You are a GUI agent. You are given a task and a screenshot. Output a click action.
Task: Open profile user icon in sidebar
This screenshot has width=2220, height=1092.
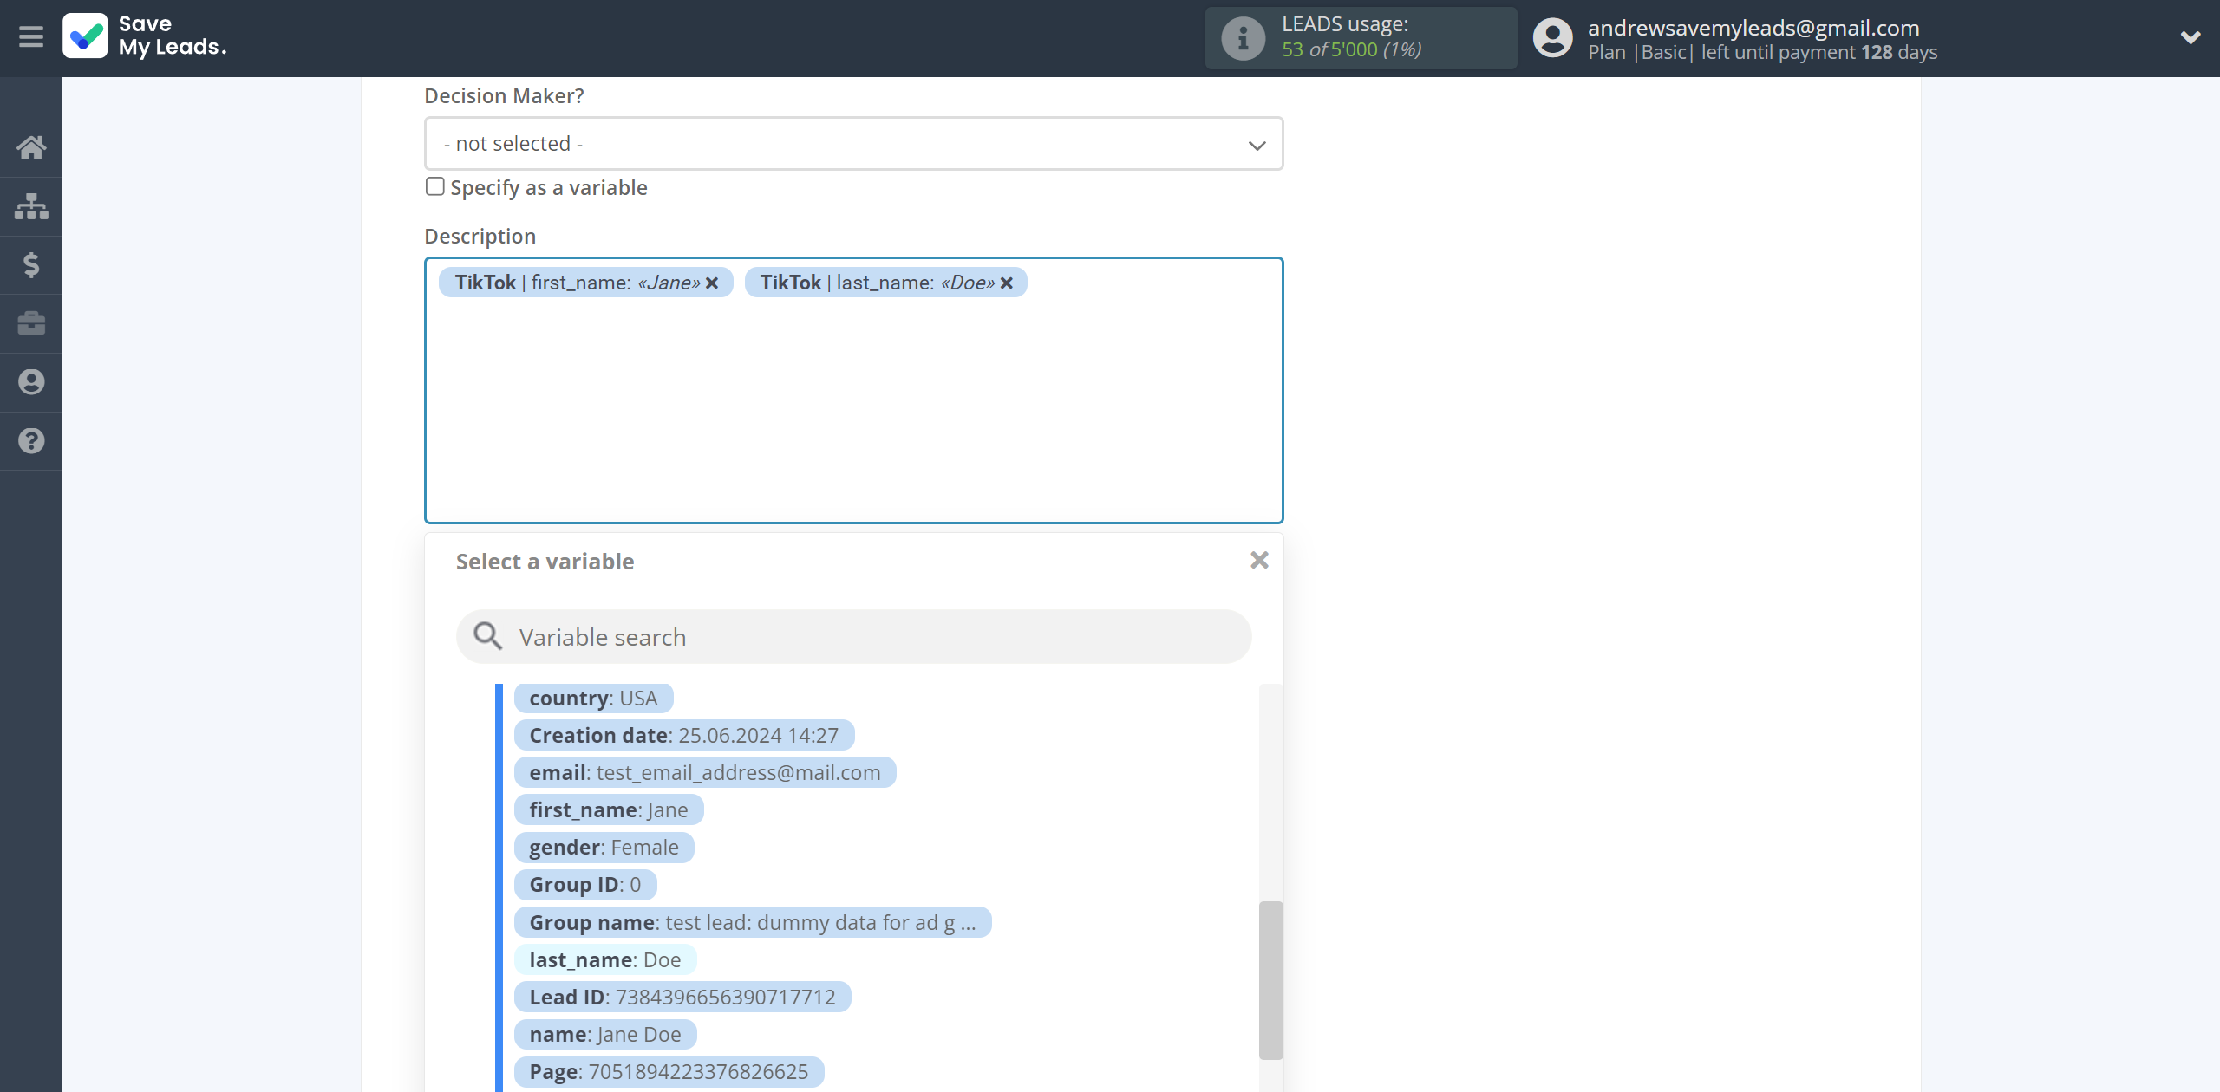31,382
